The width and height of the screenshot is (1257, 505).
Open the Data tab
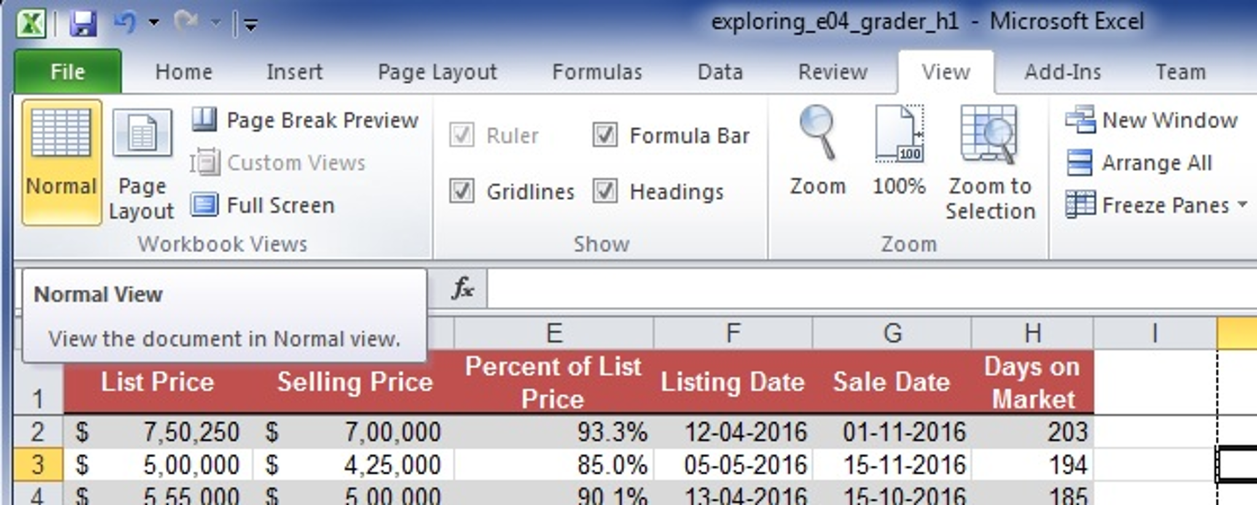click(720, 72)
